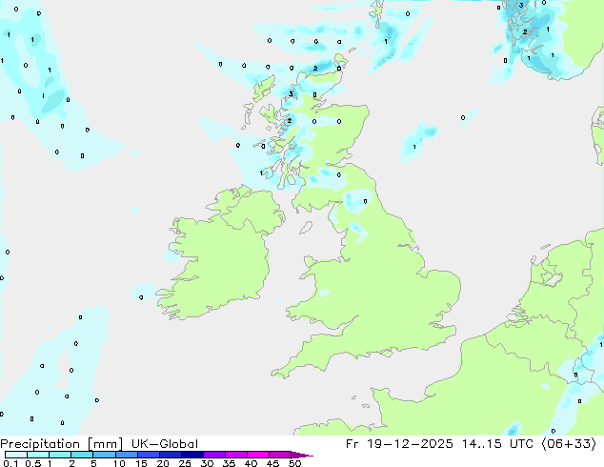This screenshot has height=467, width=604.
Task: Click the "30" legend scale label
Action: (207, 463)
